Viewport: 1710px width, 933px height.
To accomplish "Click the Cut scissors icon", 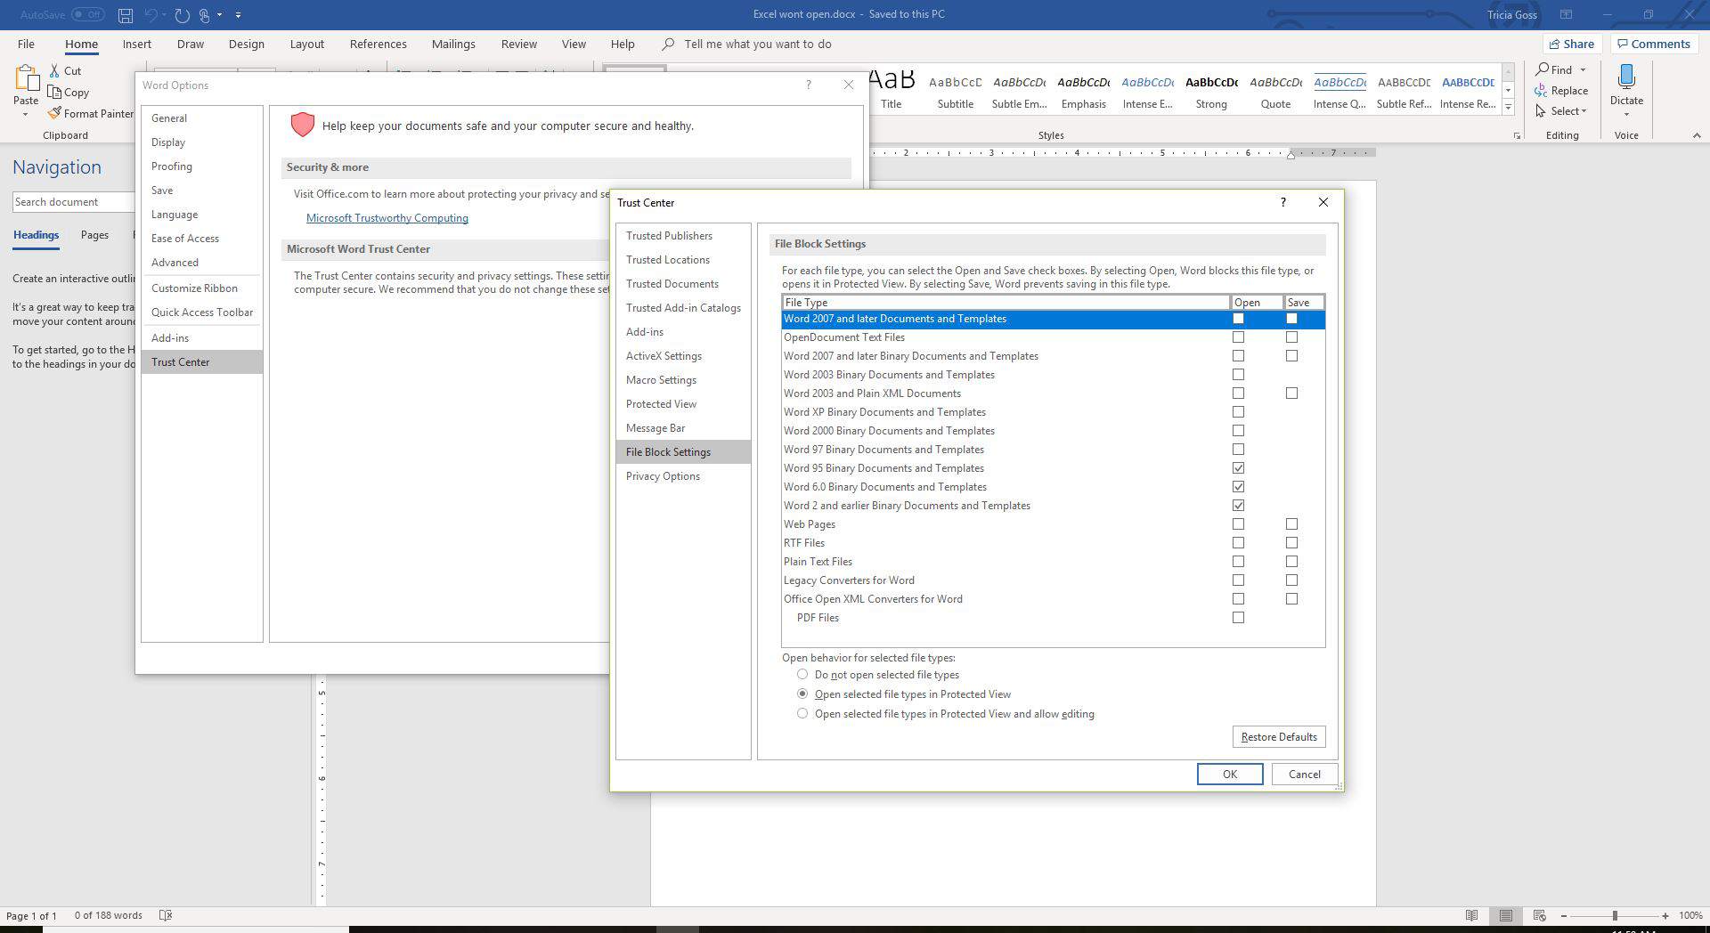I will [54, 70].
